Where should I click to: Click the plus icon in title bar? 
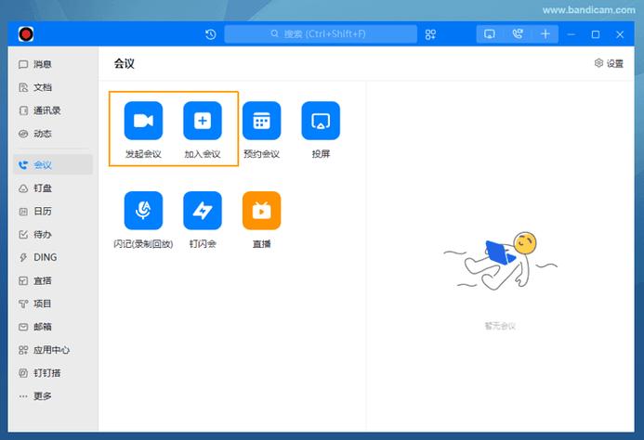point(545,34)
